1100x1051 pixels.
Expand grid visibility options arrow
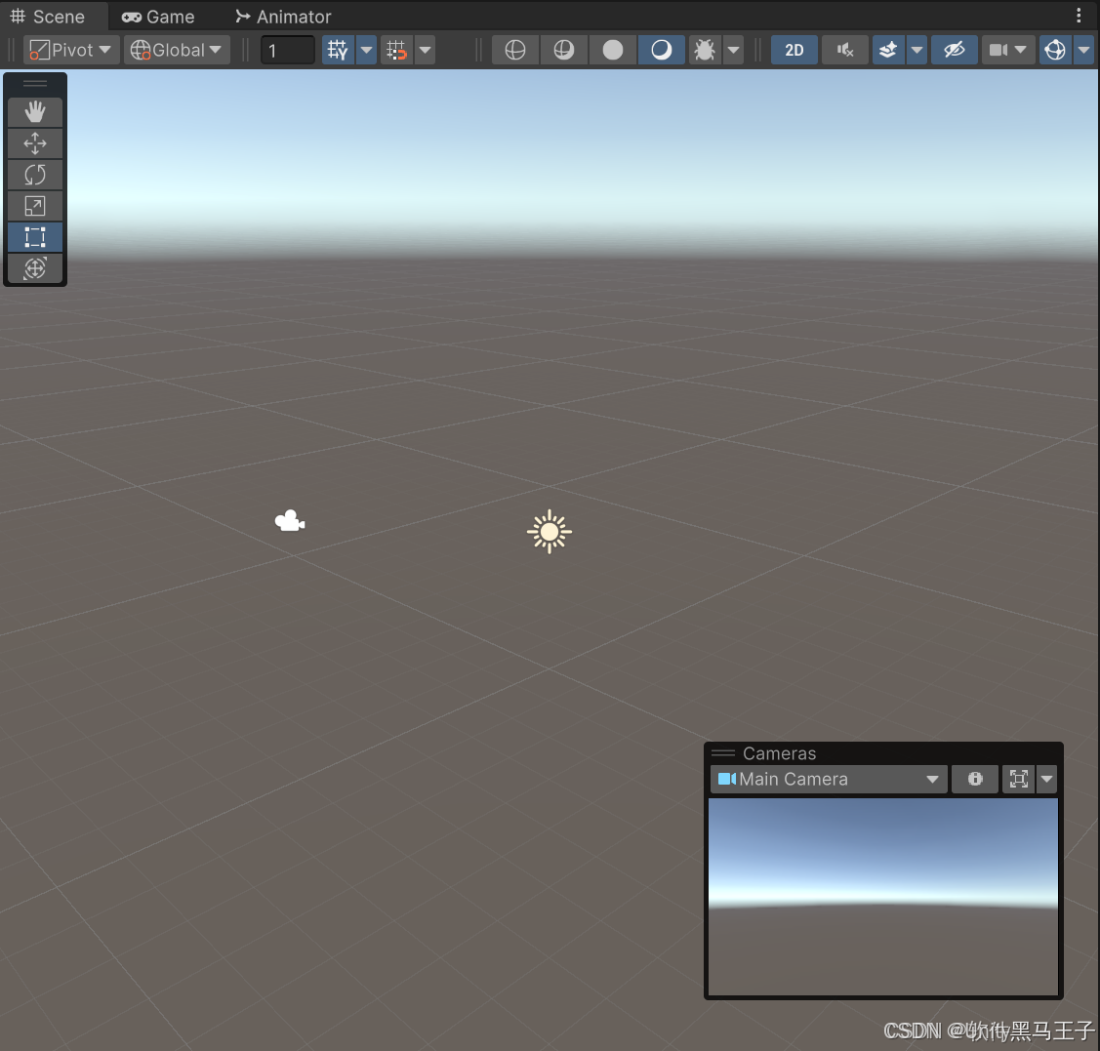[366, 50]
